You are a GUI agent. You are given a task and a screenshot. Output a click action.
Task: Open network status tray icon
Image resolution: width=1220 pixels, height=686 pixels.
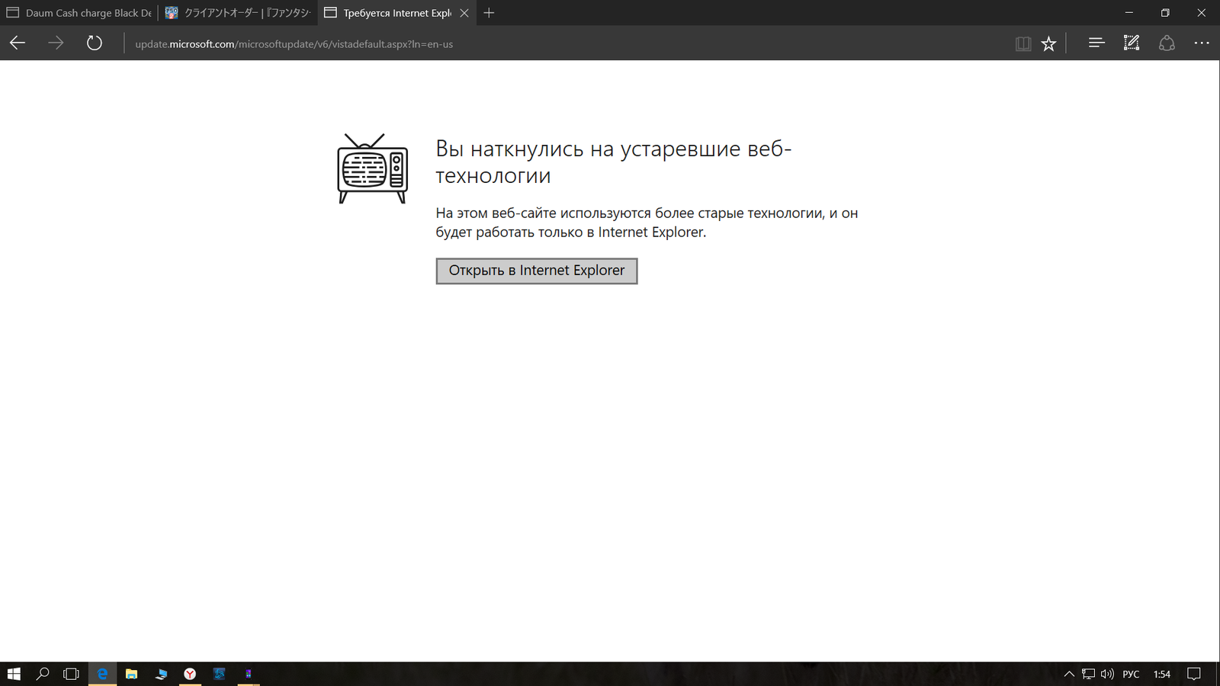(x=1088, y=674)
